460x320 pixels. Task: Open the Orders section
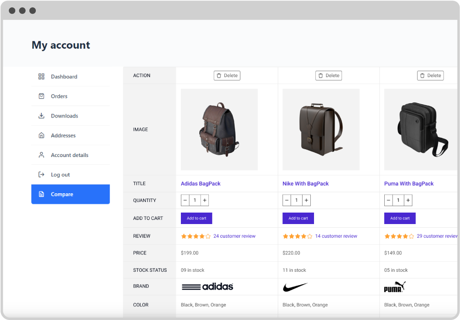(x=70, y=96)
